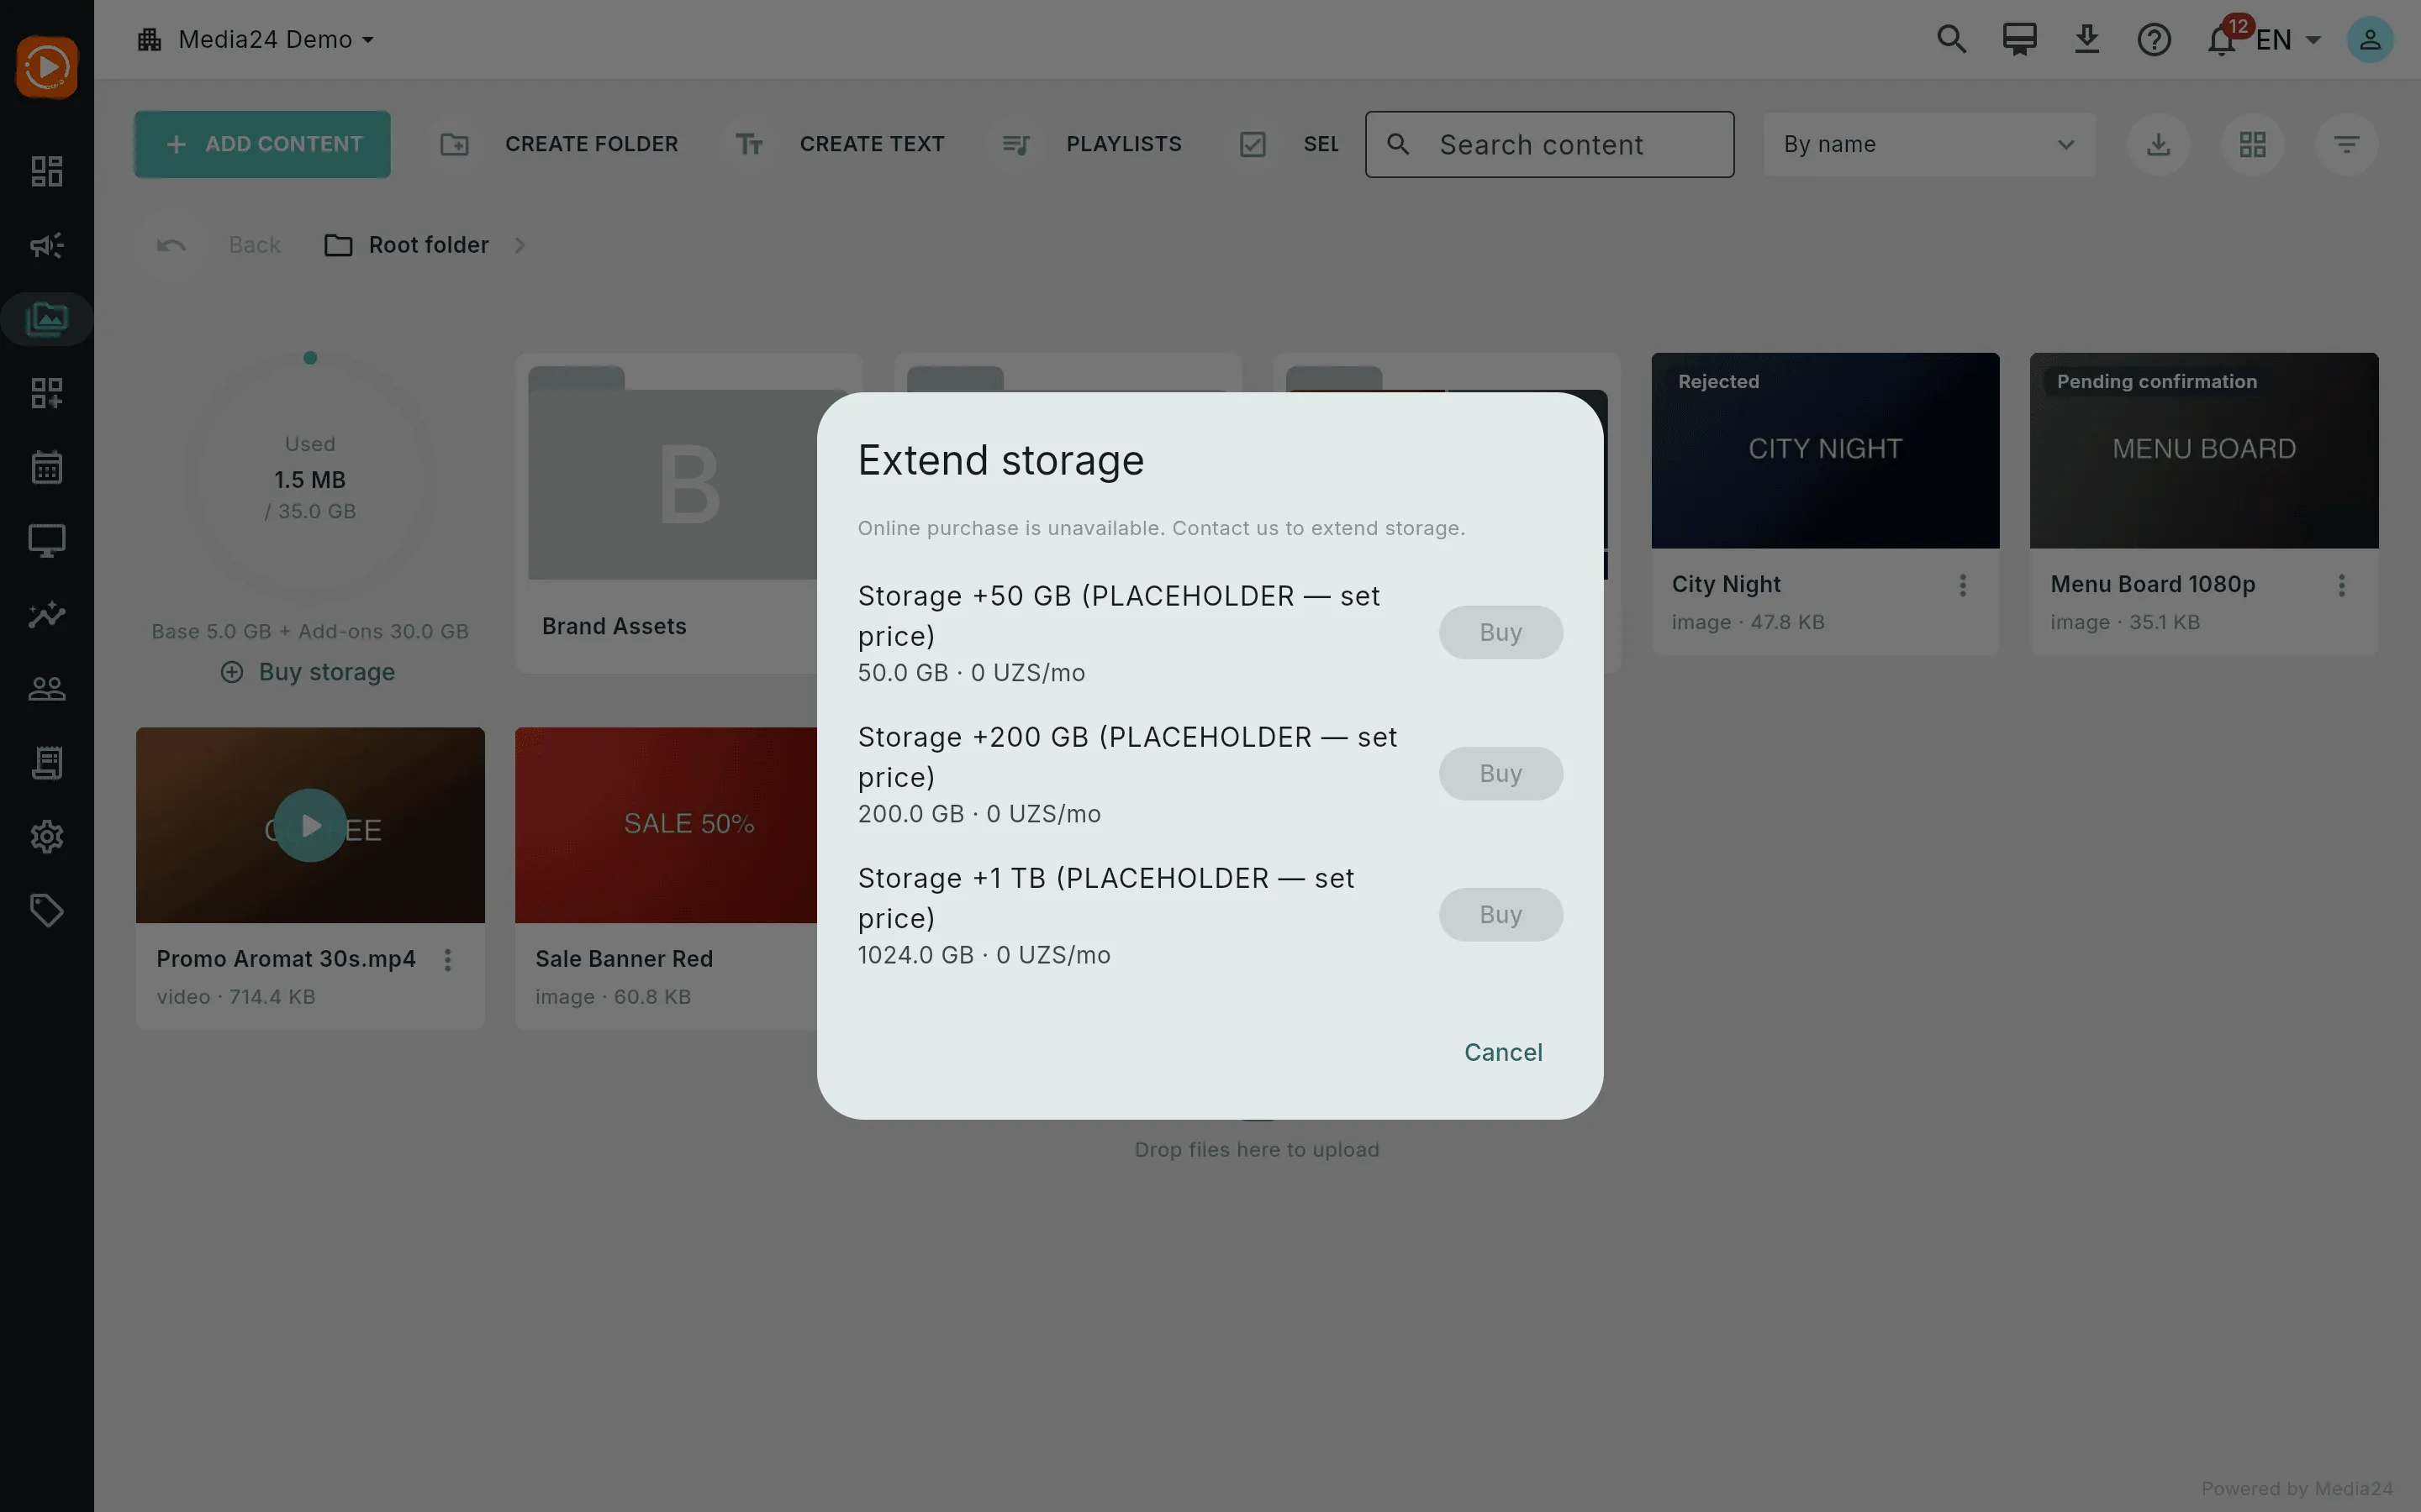Viewport: 2421px width, 1512px height.
Task: Click the 200.0 GB · 0 UZS/mo text
Action: (979, 814)
